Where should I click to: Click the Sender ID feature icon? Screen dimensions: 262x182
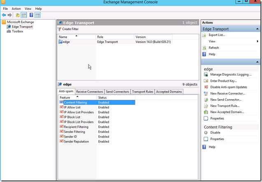coord(61,137)
